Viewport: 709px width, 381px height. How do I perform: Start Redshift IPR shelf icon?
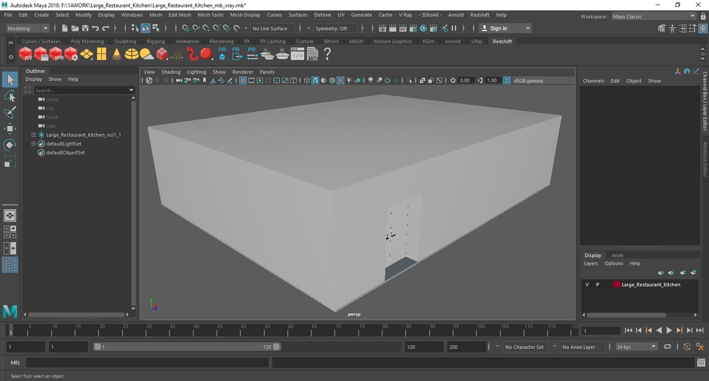(56, 54)
